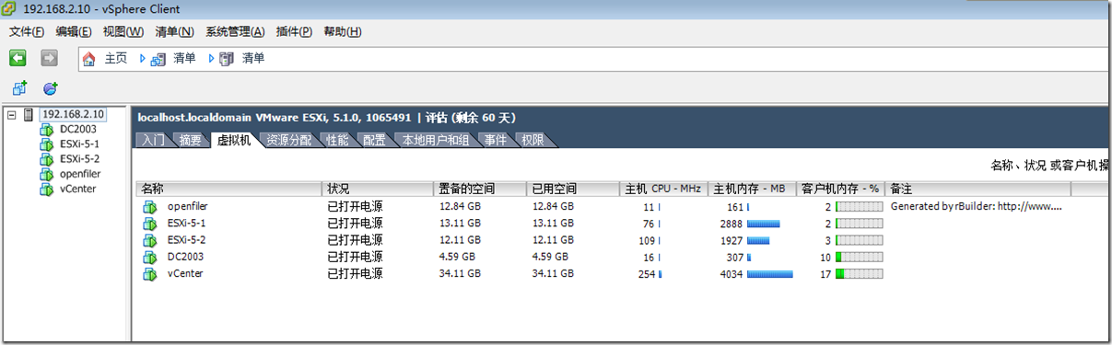1112x345 pixels.
Task: Click the vCenter name in VM table
Action: 185,273
